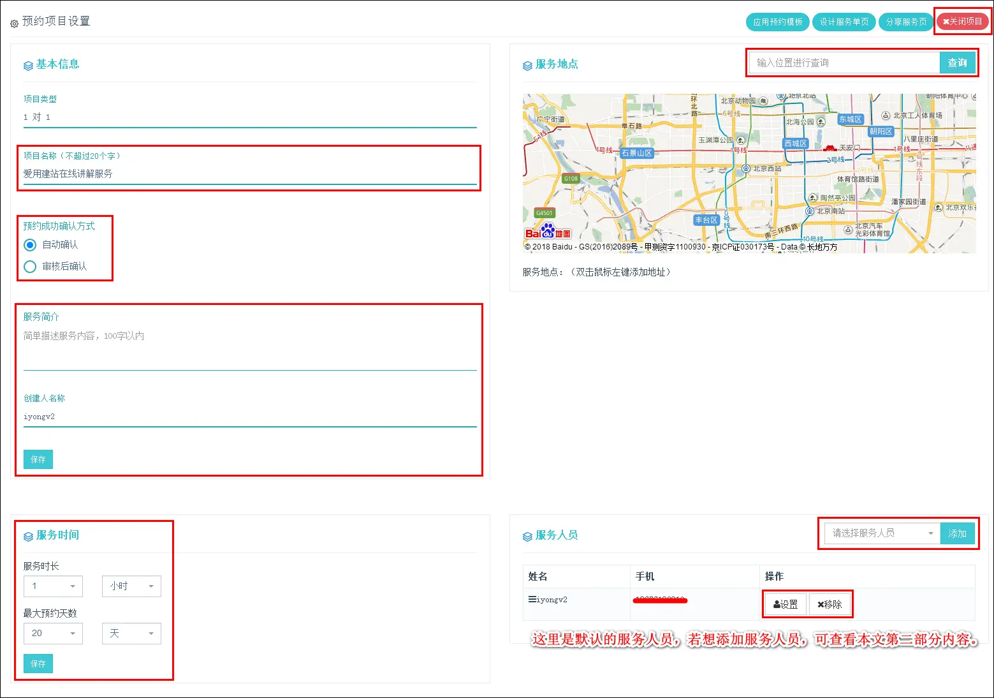This screenshot has width=994, height=698.
Task: Click the 查询 location search button
Action: point(957,63)
